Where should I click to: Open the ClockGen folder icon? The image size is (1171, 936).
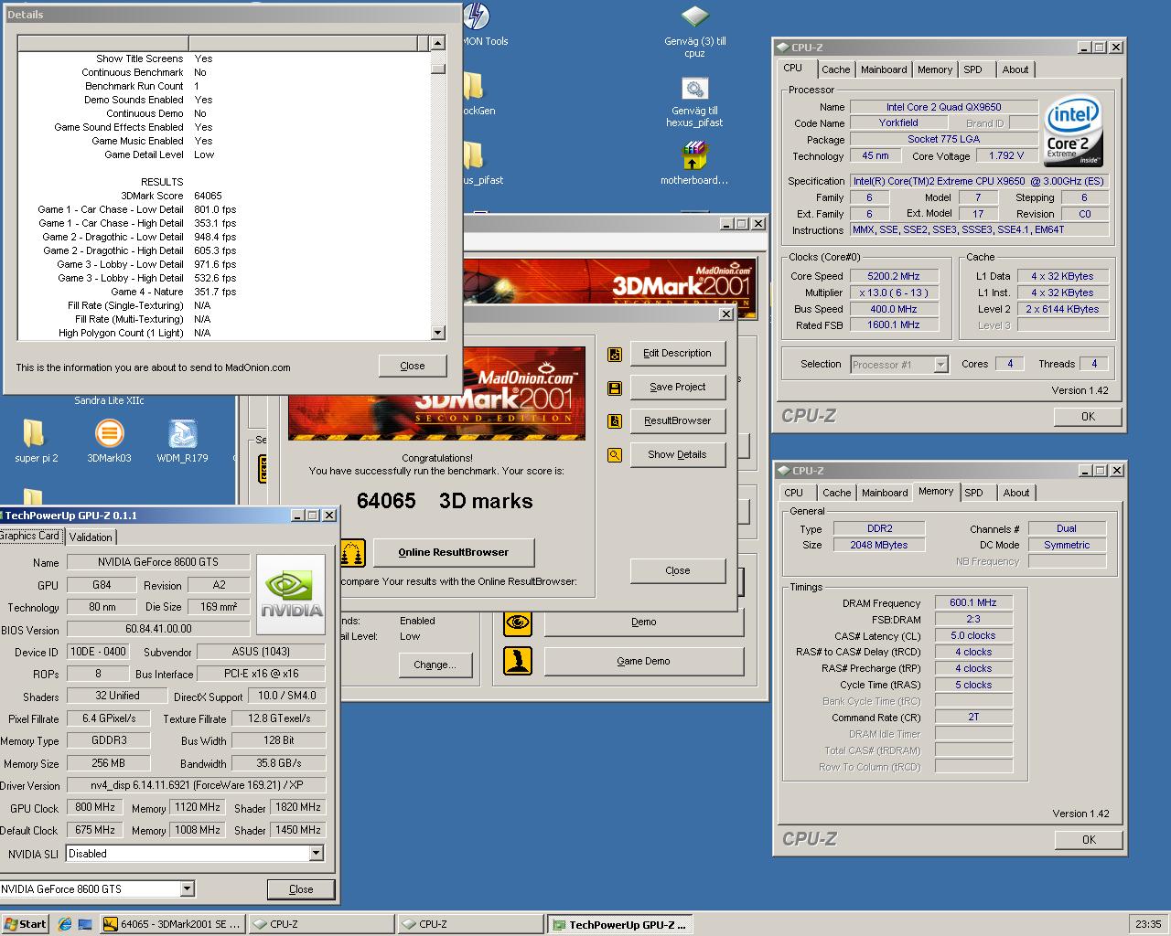(473, 86)
